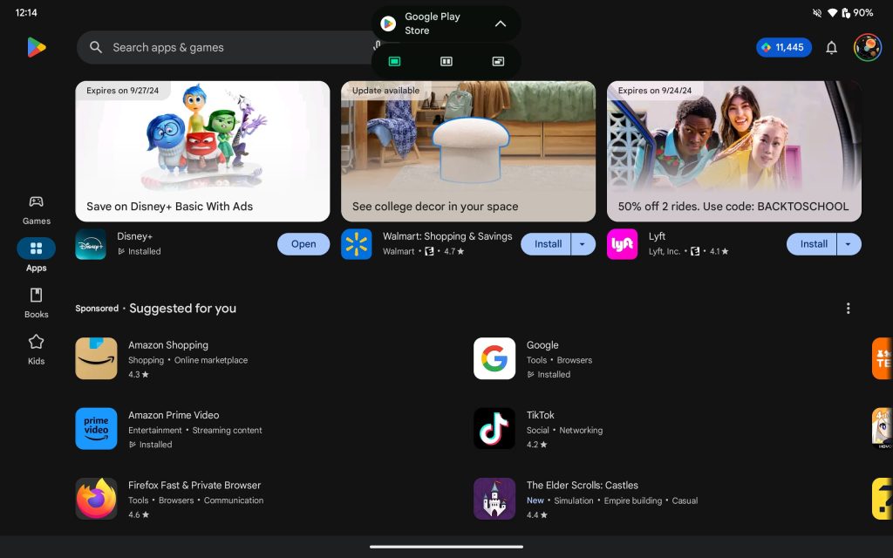This screenshot has width=893, height=558.
Task: Focus the Search apps & games field
Action: (x=227, y=48)
